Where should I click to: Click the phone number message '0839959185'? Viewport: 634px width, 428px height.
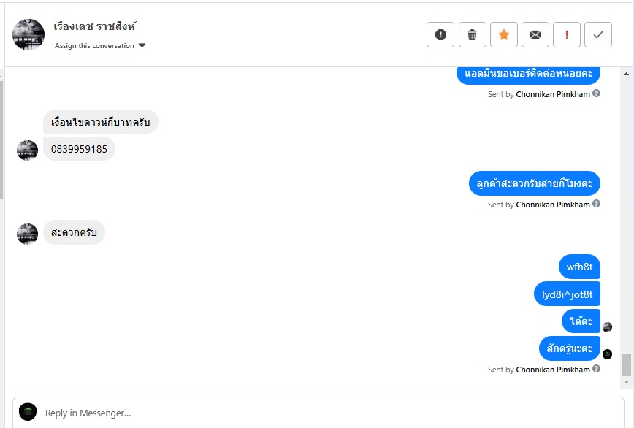pos(79,149)
